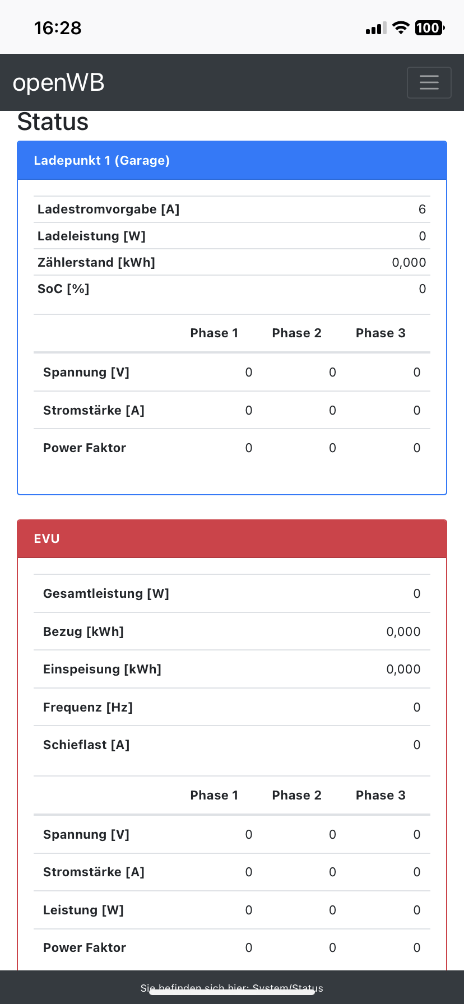Click the System/Status breadcrumb footer text

click(231, 988)
